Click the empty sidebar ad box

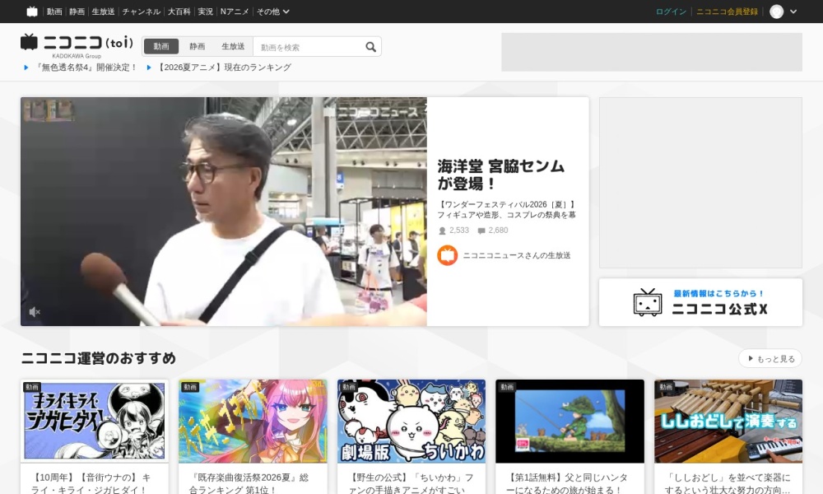click(700, 183)
